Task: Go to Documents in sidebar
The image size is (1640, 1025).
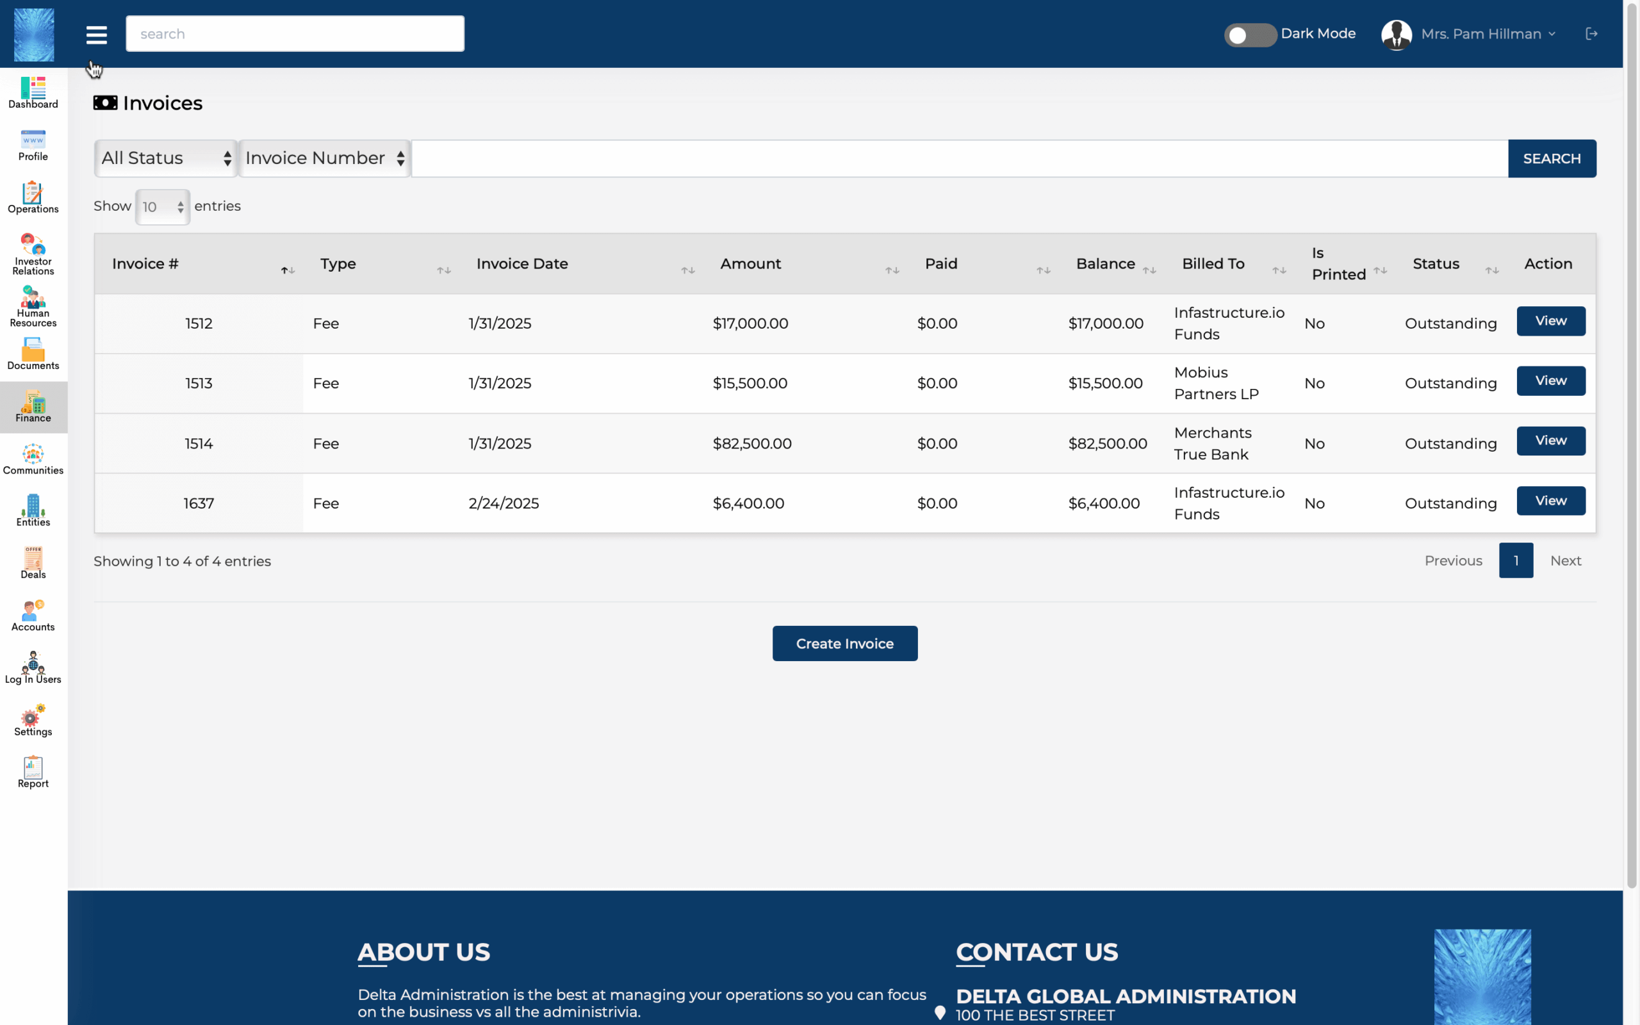Action: (33, 354)
